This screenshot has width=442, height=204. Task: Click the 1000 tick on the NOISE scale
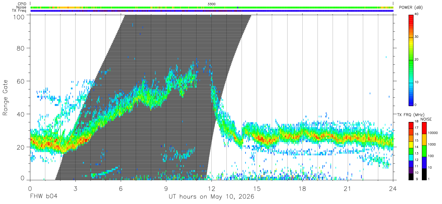[432, 144]
